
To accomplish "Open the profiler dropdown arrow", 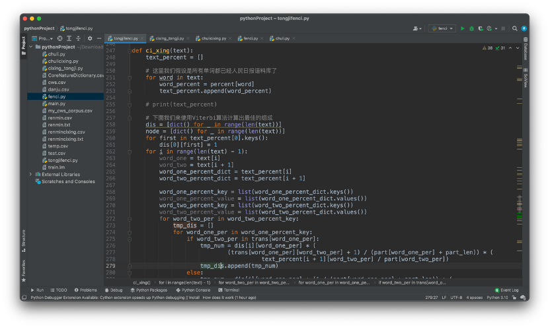I will click(496, 28).
